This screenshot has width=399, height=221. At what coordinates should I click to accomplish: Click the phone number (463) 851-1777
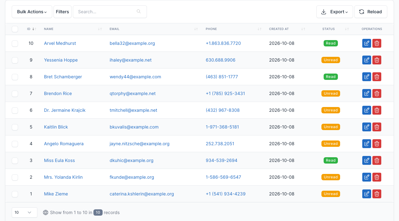tap(222, 77)
